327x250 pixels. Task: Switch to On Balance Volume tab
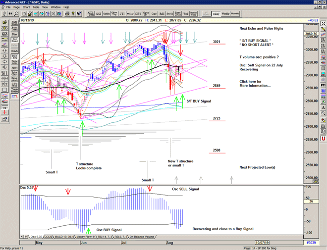coord(142,237)
